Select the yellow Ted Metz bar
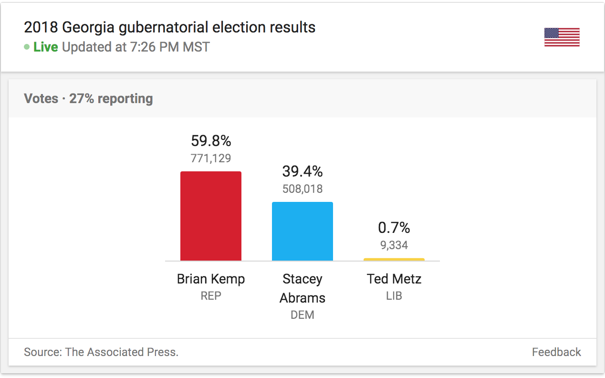Viewport: 605px width, 378px height. (394, 259)
